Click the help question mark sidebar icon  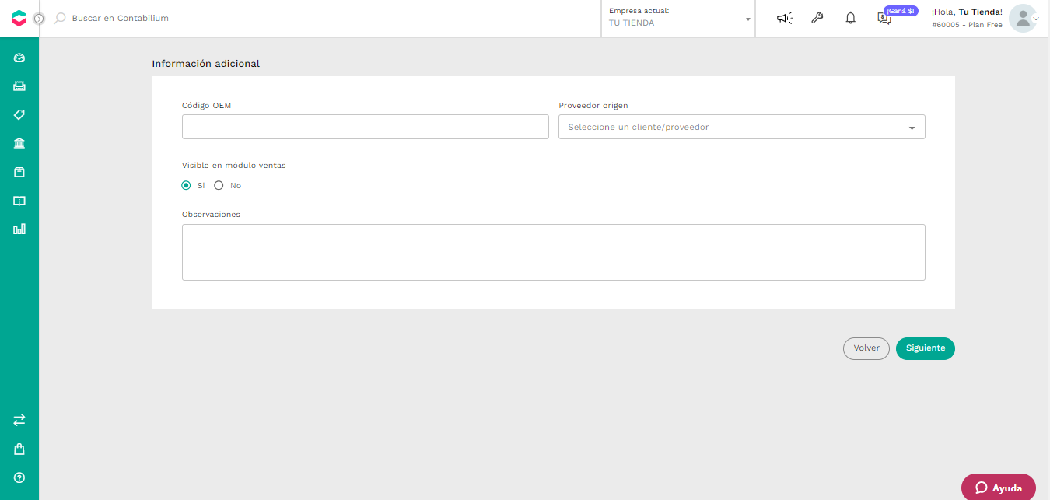(x=19, y=477)
